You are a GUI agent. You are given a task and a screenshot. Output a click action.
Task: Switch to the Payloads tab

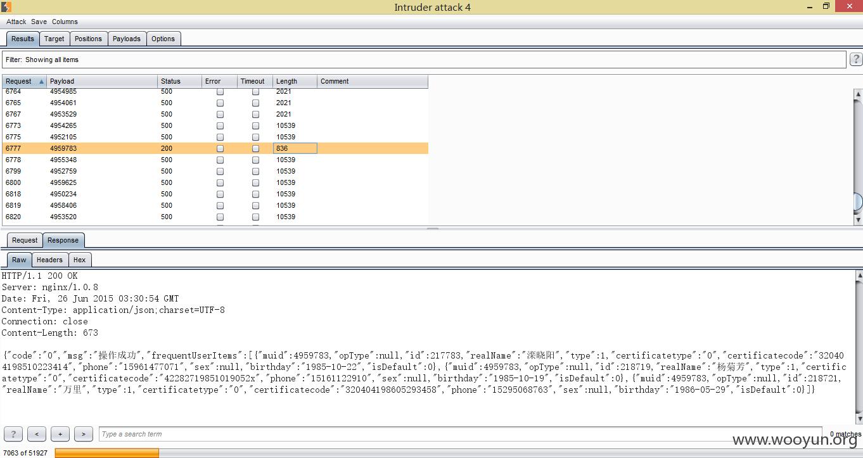[x=127, y=39]
